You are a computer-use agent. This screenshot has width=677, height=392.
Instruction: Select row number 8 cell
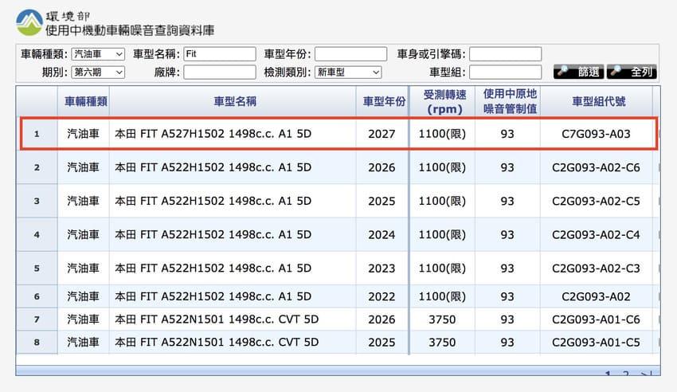tap(37, 343)
